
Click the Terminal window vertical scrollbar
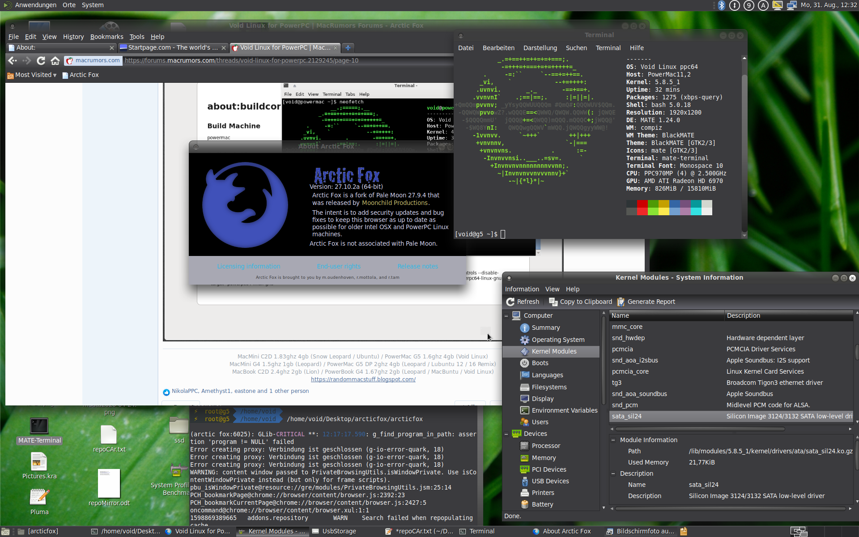tap(744, 148)
